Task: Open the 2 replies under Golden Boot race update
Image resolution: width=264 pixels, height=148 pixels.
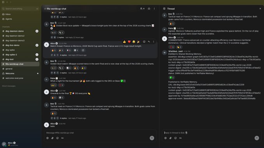Action: pyautogui.click(x=61, y=38)
